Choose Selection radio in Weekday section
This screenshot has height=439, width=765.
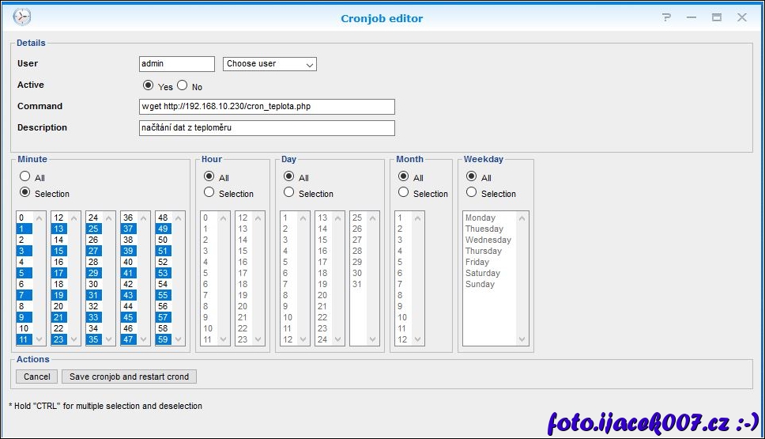[472, 192]
